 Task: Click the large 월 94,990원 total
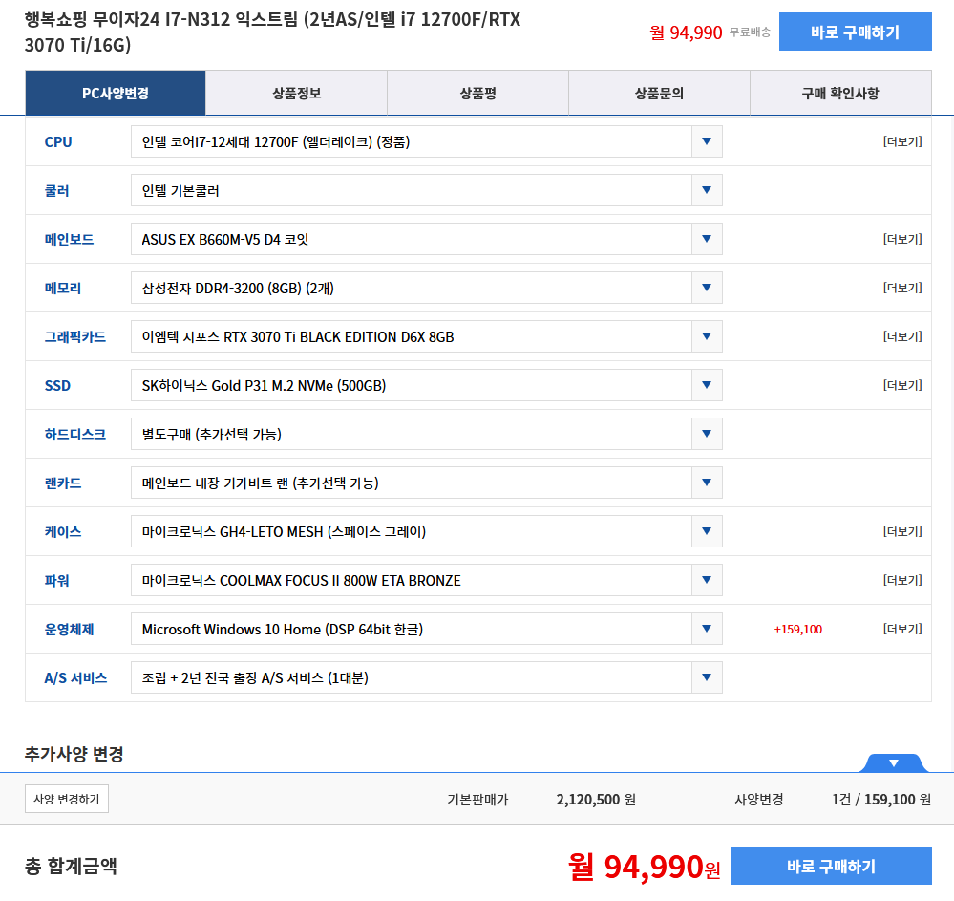tap(644, 867)
